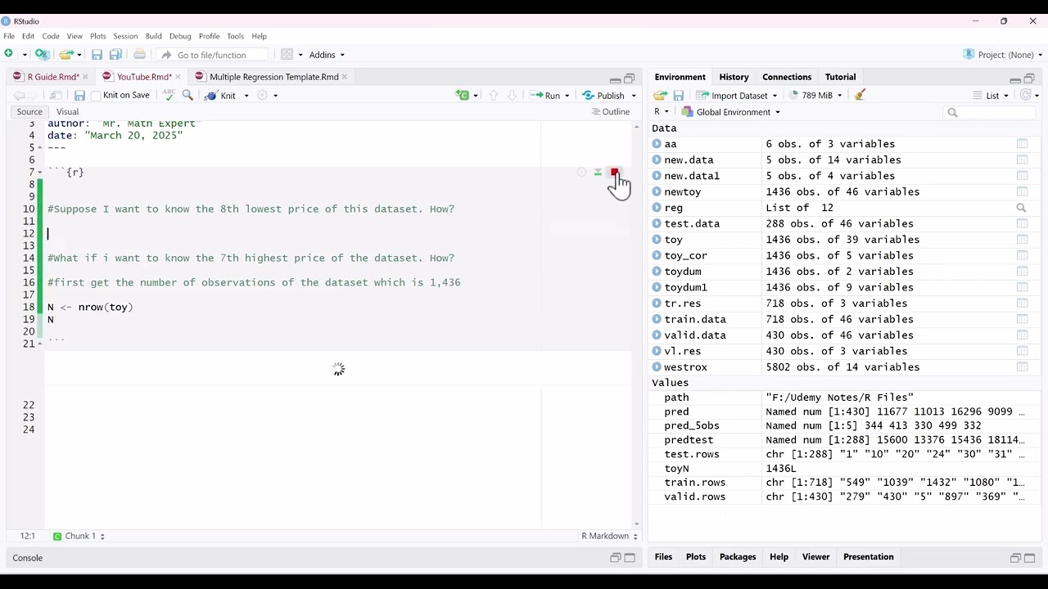Click Load Workspace folder icon in Environment

660,96
